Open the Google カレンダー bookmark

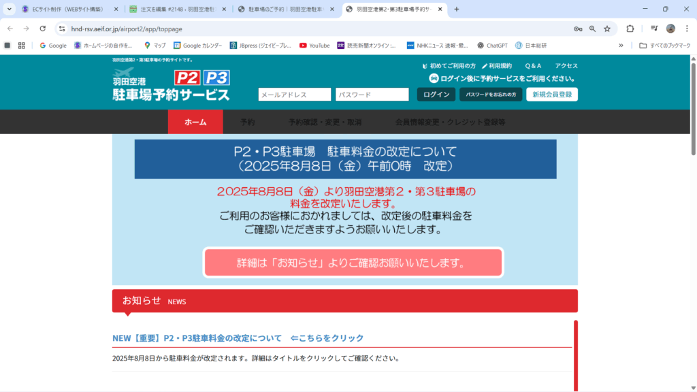[x=197, y=46]
